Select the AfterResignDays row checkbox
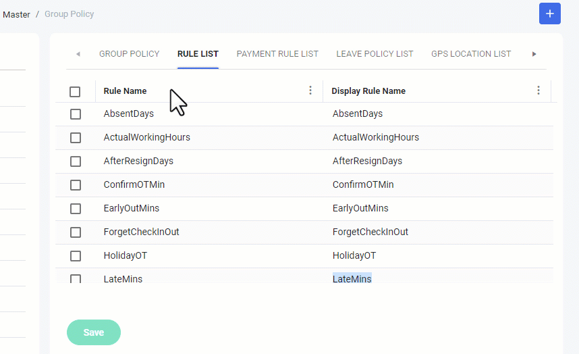579x354 pixels. (76, 161)
